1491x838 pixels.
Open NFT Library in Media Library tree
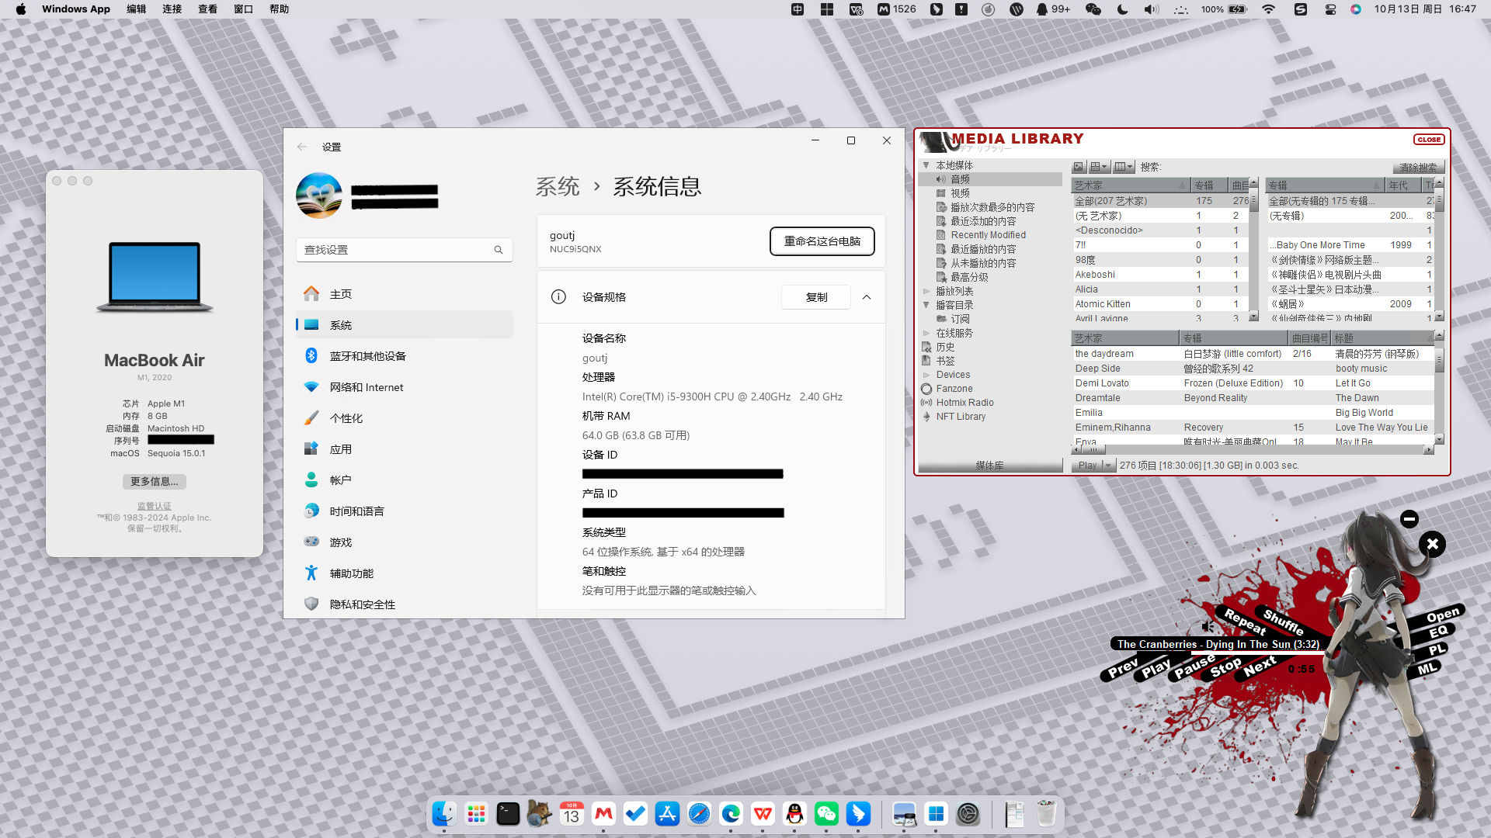click(x=961, y=417)
